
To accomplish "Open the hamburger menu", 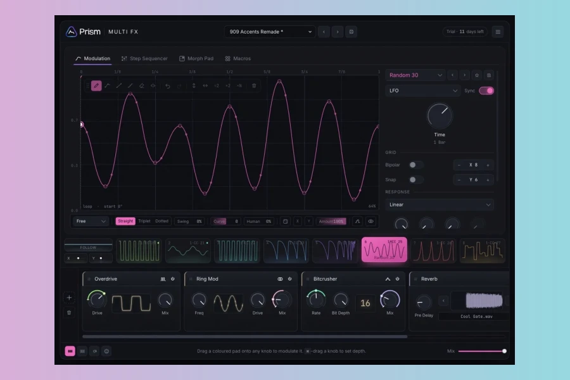I will (x=498, y=32).
